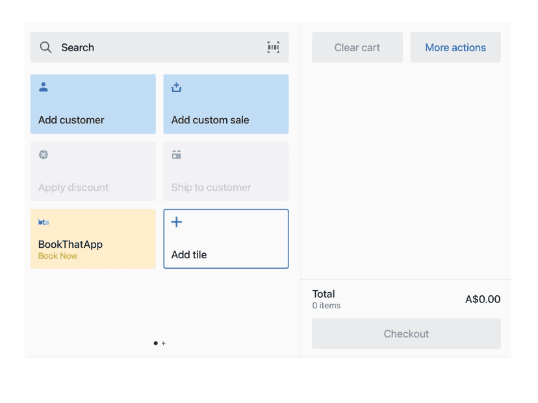This screenshot has height=403, width=538.
Task: Select the Apply discount tile
Action: (93, 171)
